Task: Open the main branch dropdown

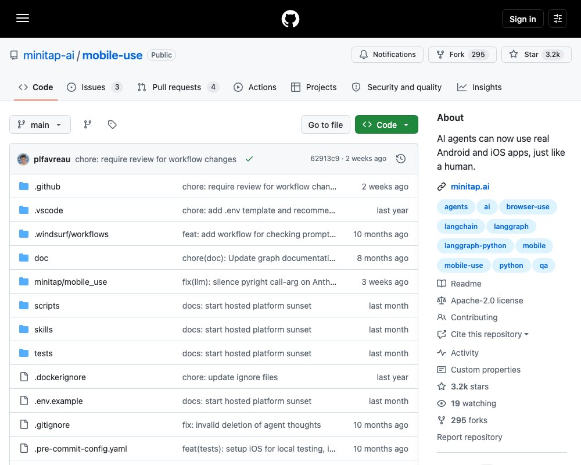Action: pos(40,124)
